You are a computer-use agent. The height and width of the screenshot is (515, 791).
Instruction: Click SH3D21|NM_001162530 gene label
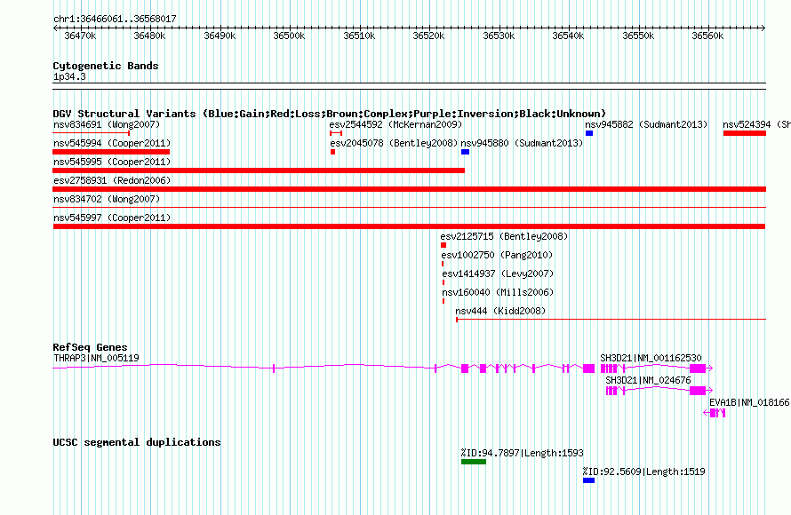point(651,359)
